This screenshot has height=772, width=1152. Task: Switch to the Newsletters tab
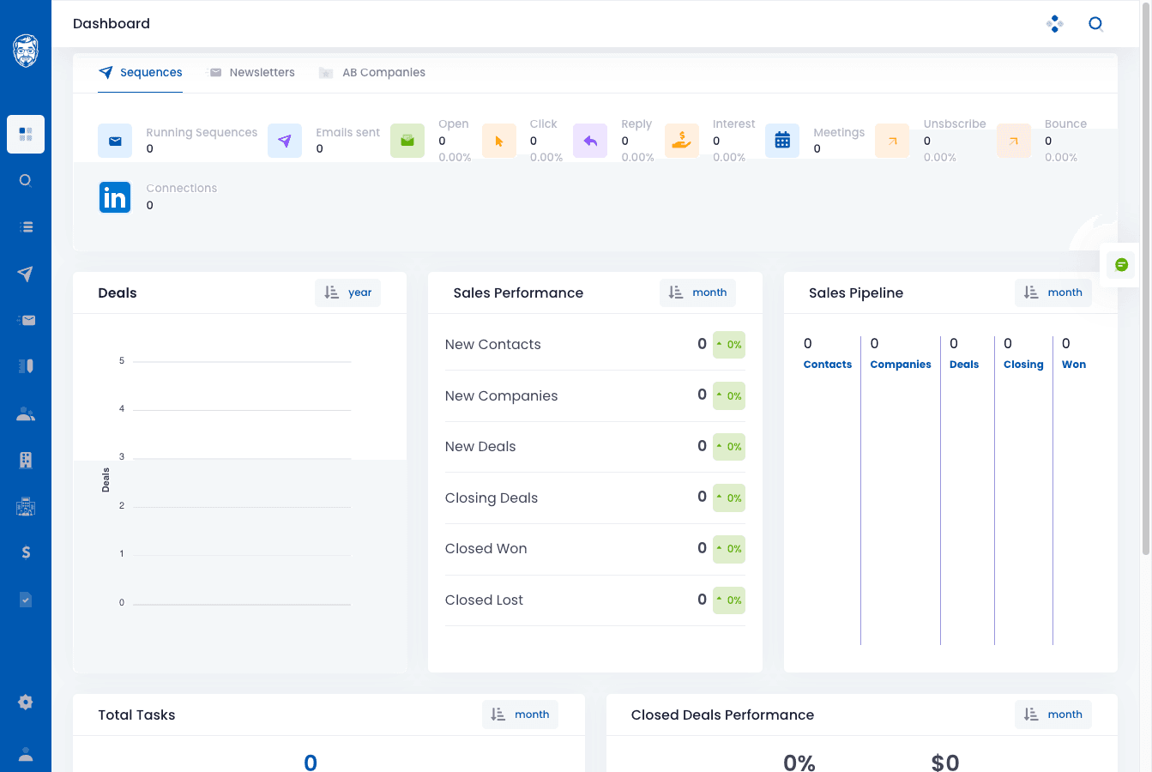pyautogui.click(x=251, y=72)
